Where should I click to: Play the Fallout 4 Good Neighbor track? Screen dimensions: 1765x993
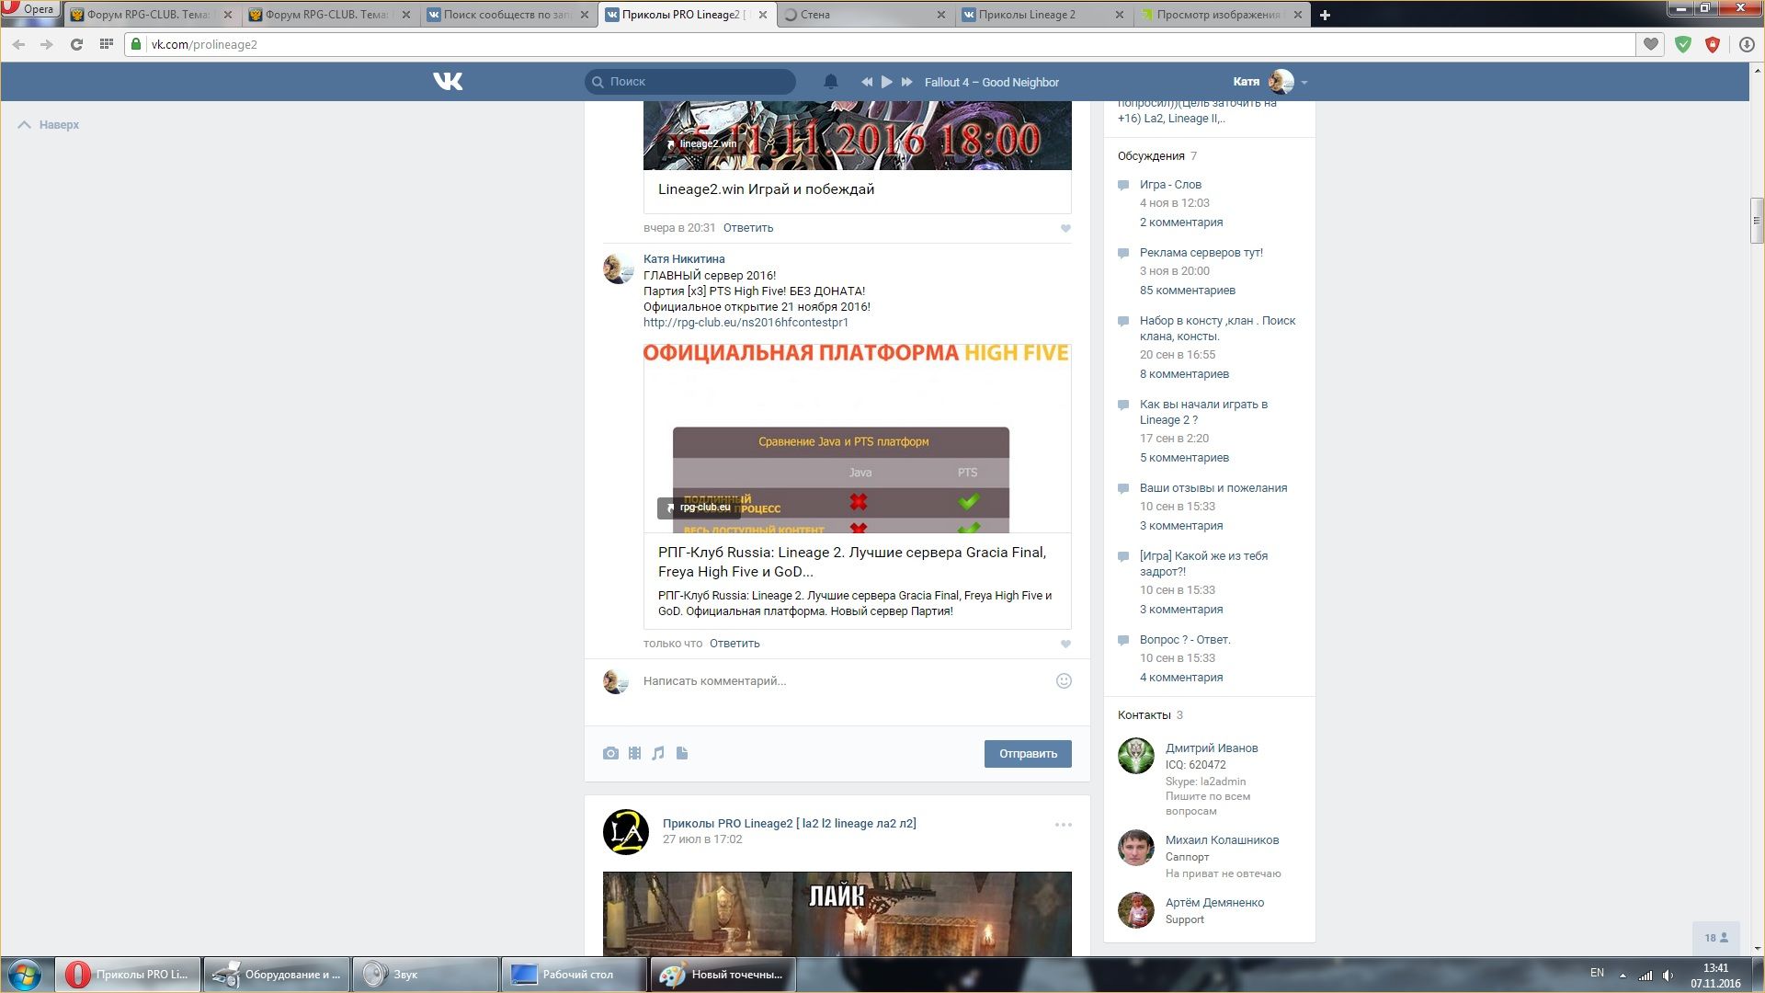[887, 82]
